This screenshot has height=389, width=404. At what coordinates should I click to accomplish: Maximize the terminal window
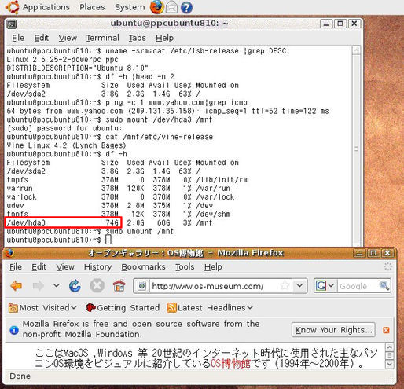click(340, 24)
